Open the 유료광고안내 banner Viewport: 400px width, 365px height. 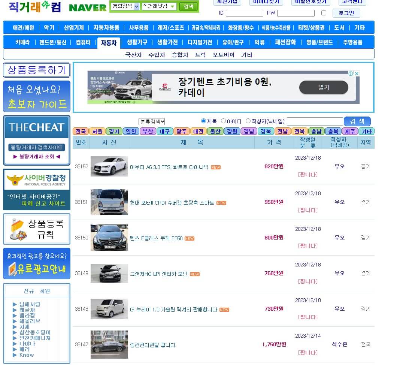point(37,263)
